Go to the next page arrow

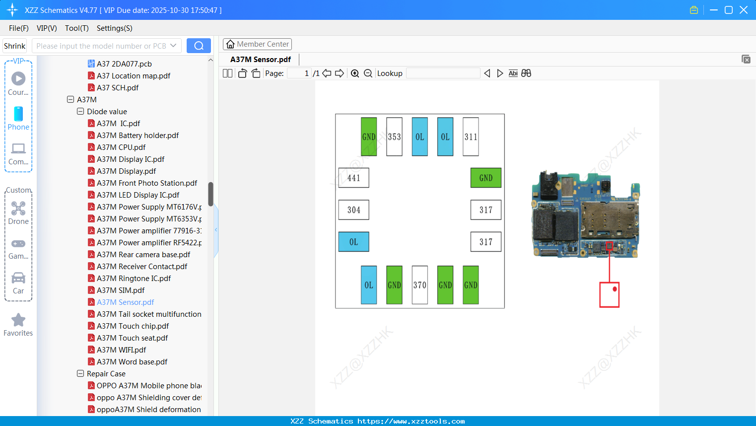(x=340, y=73)
